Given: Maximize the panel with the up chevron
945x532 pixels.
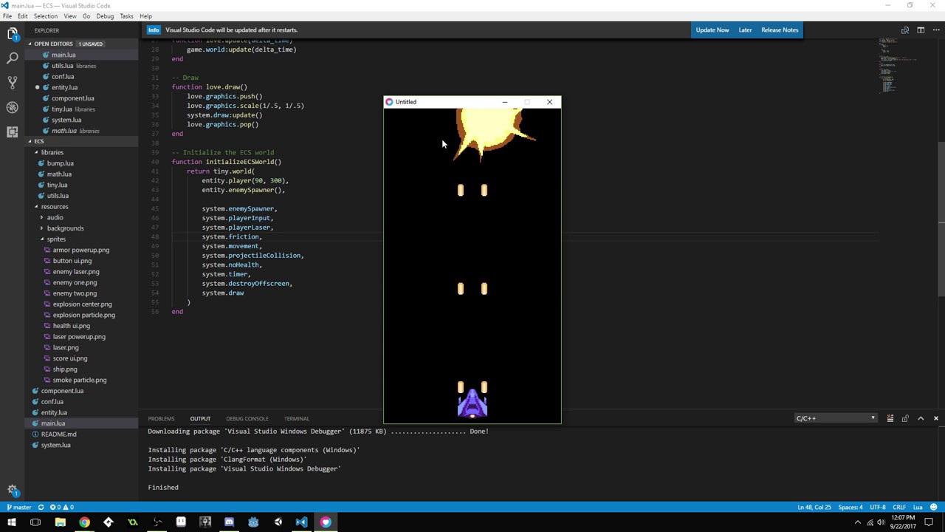Looking at the screenshot, I should (x=921, y=418).
